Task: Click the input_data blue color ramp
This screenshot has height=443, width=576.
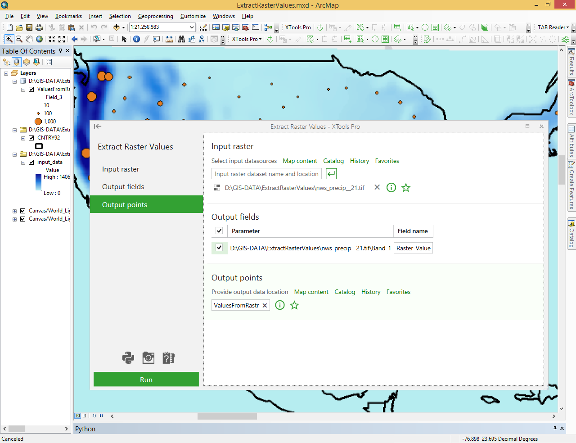Action: pyautogui.click(x=38, y=182)
